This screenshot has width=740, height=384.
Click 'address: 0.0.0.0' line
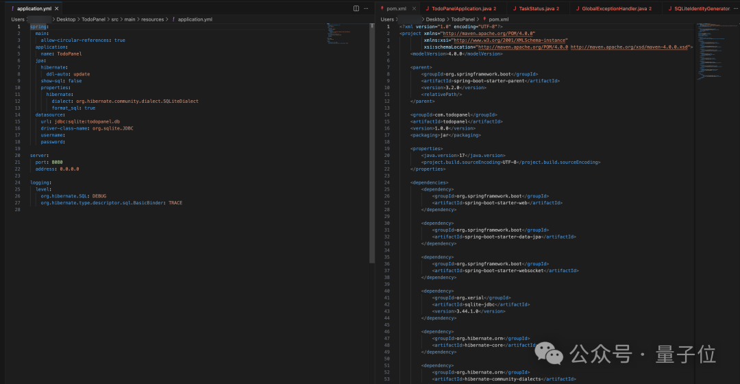pos(57,169)
